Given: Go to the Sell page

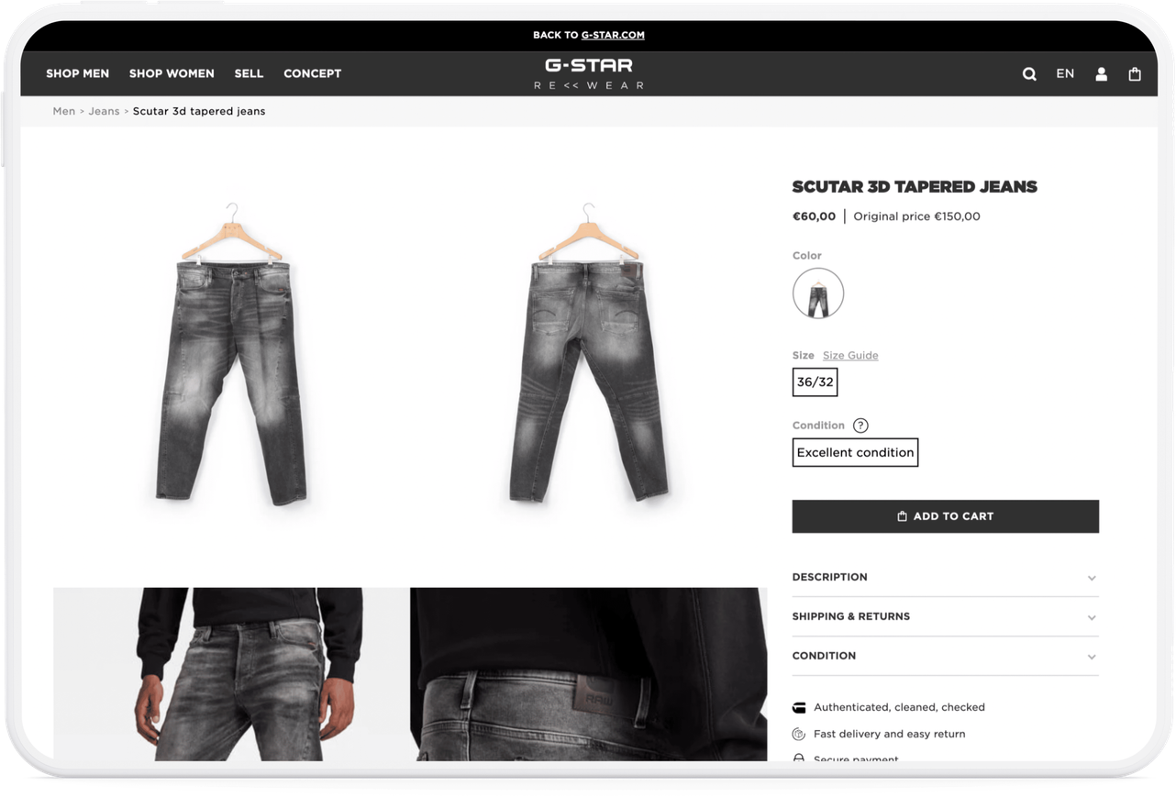Looking at the screenshot, I should point(249,73).
